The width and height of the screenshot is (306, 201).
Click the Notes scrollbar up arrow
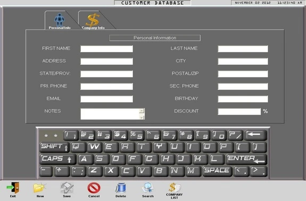pos(142,111)
